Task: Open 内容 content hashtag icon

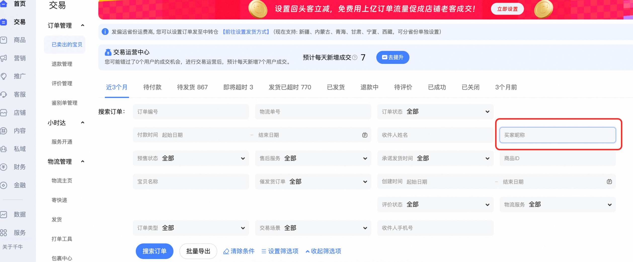Action: [3, 131]
